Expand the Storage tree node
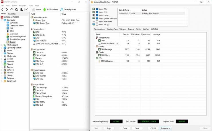 2,59
